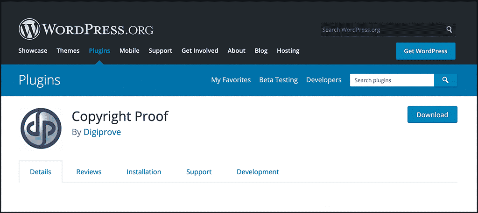Viewport: 478px width, 213px height.
Task: Switch to the Development tab
Action: [x=258, y=172]
